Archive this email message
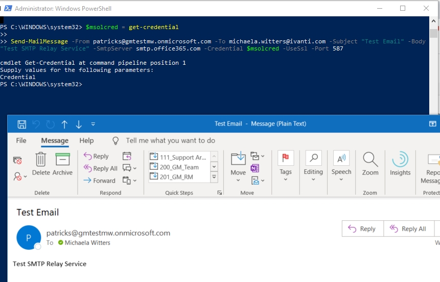Viewport: 440px width, 282px height. point(62,164)
